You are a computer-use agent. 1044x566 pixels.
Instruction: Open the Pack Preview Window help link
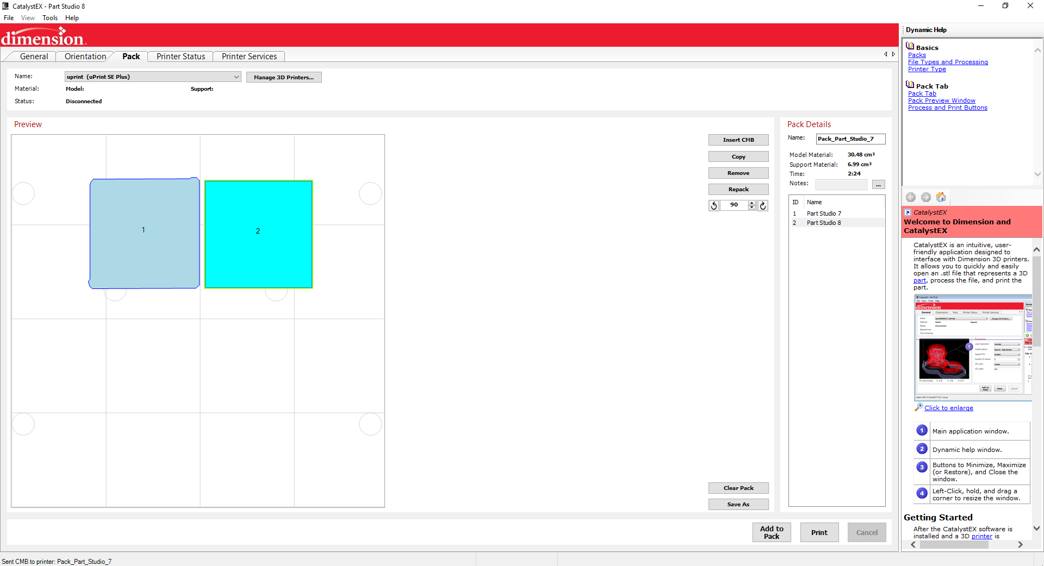click(x=942, y=100)
